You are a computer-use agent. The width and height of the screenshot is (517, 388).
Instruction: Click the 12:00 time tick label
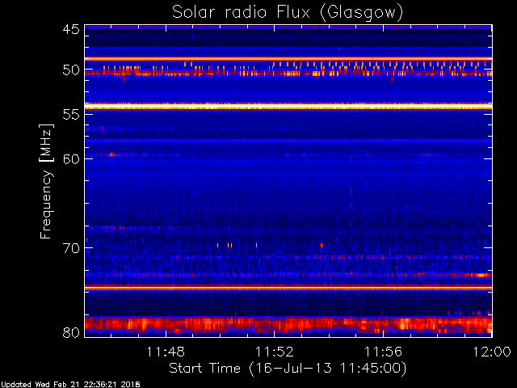[492, 352]
